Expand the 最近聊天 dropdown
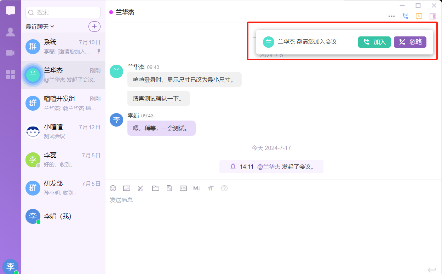 click(x=40, y=27)
